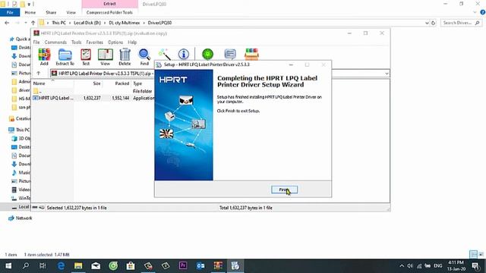Click WinRAR VirusScan green icon

[x=207, y=54]
